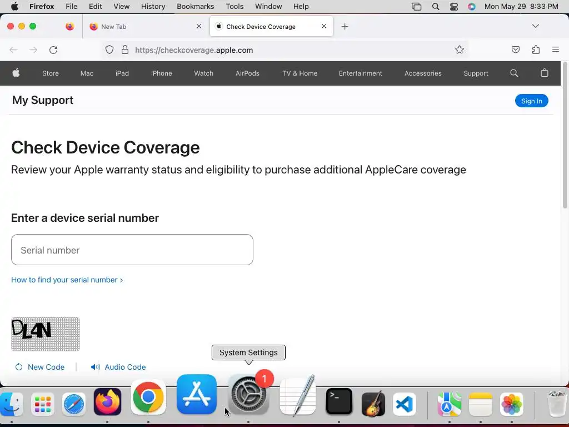This screenshot has height=427, width=569.
Task: Reload the page with the refresh icon
Action: coord(53,49)
